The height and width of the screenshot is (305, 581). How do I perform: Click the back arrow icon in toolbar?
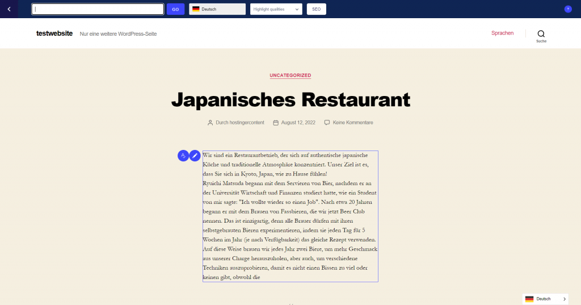pos(9,9)
